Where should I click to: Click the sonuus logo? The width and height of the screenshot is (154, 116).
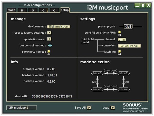pyautogui.click(x=132, y=105)
